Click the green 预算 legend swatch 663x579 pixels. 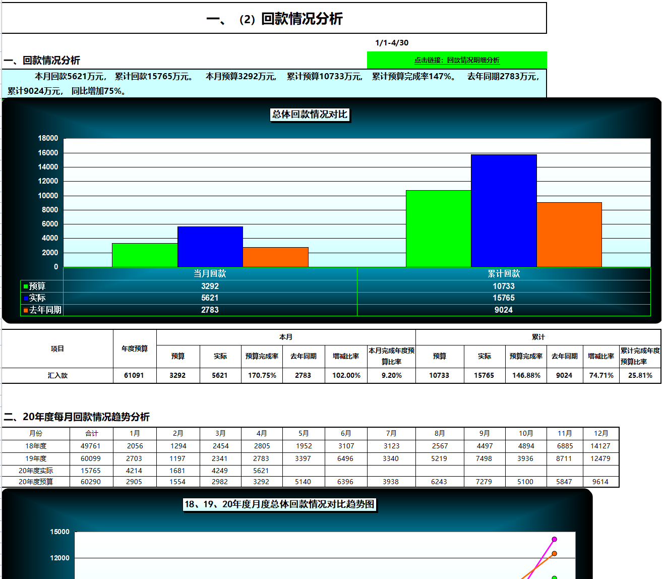click(x=26, y=286)
